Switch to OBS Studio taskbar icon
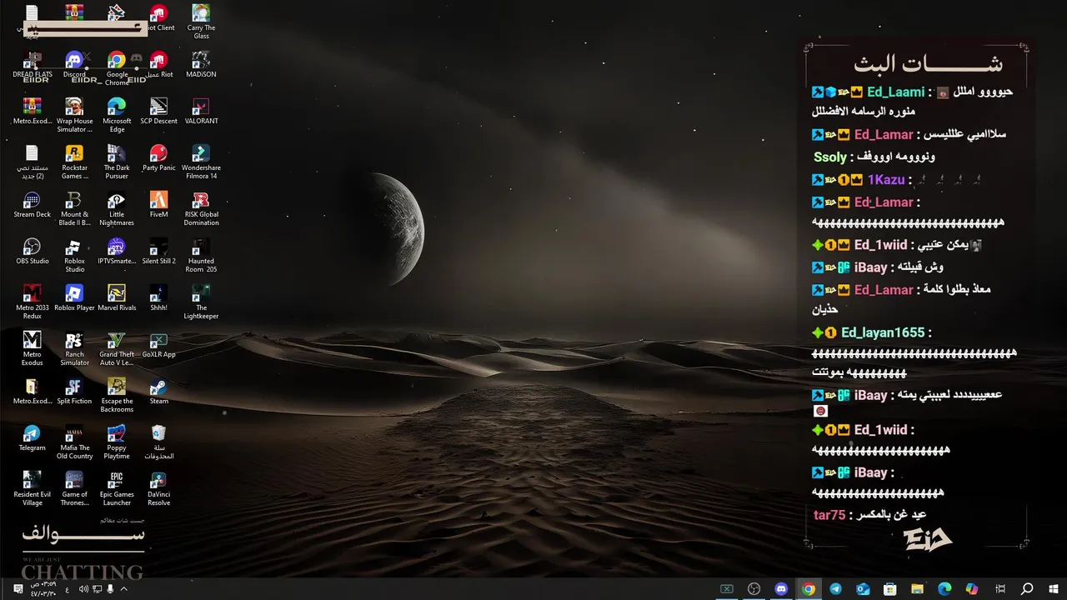 754,589
